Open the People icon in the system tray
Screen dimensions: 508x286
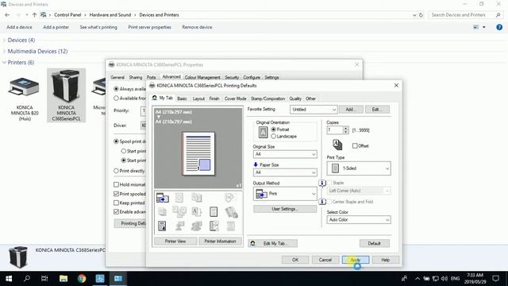coord(405,279)
